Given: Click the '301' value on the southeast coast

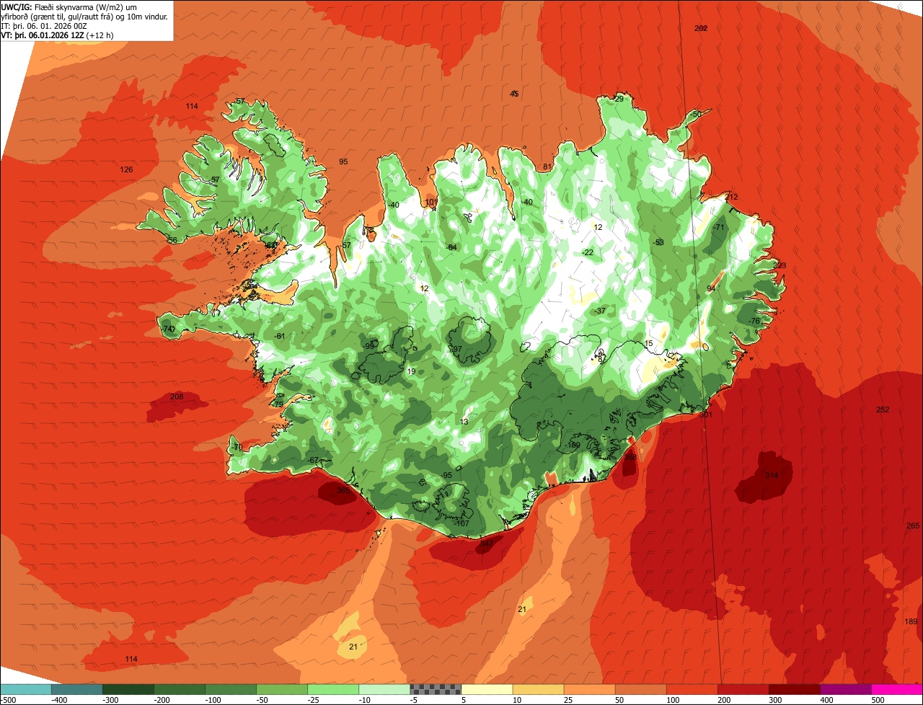Looking at the screenshot, I should 706,414.
